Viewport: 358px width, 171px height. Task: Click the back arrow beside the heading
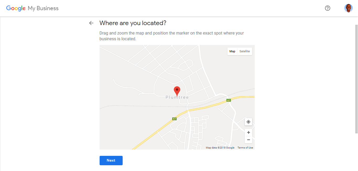91,23
